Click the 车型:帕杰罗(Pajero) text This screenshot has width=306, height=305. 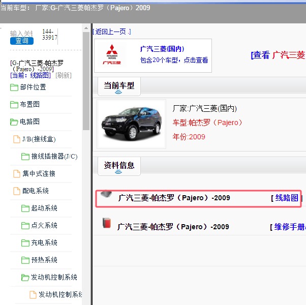(x=207, y=123)
